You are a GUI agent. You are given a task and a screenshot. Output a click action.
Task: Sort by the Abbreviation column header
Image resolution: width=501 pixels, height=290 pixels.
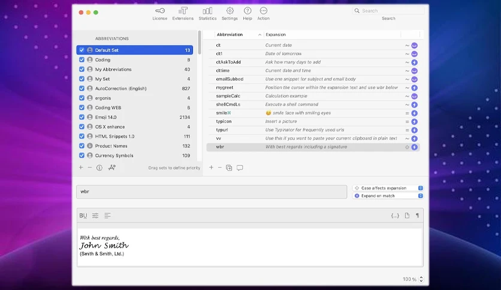point(238,35)
